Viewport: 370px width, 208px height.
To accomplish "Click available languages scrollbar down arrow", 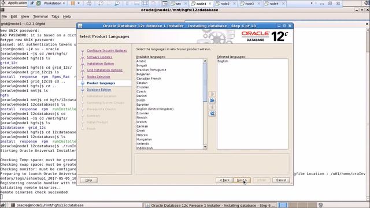I will click(x=205, y=147).
